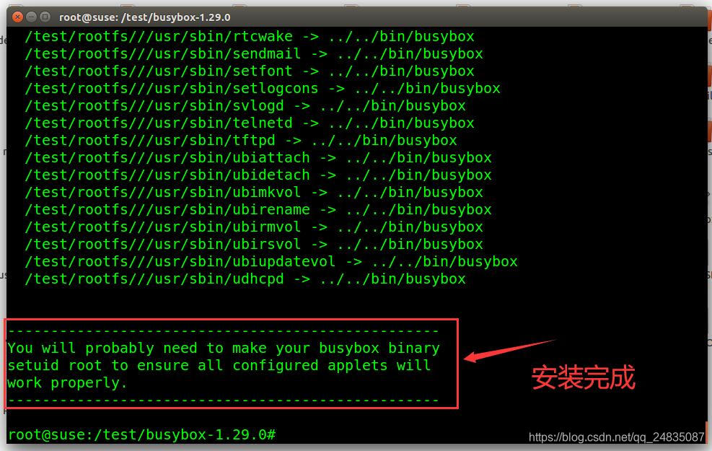Minimize the terminal window
Screen dimensions: 712x451
[31, 17]
